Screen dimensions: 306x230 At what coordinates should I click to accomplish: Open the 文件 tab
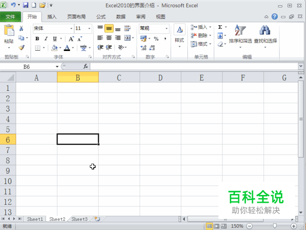10,17
